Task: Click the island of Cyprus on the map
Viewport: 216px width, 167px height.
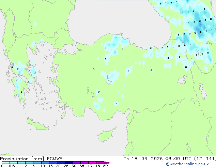Action: 106,135
